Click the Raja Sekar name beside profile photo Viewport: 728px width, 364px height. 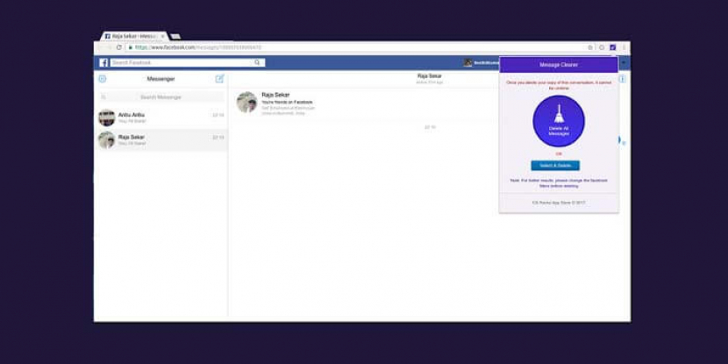pos(275,95)
